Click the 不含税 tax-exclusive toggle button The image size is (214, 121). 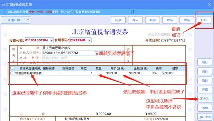click(205, 99)
